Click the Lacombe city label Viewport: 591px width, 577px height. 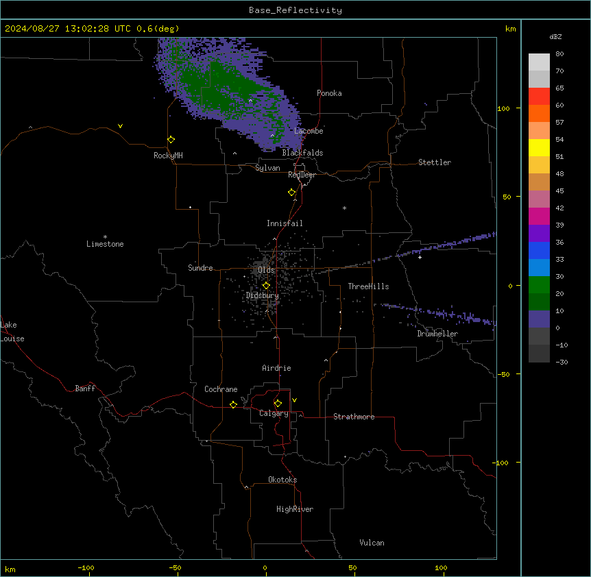[309, 131]
